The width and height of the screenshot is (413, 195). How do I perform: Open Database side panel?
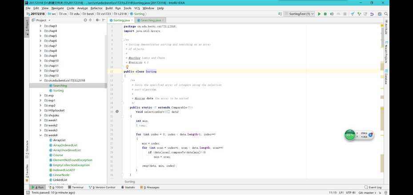click(x=386, y=77)
